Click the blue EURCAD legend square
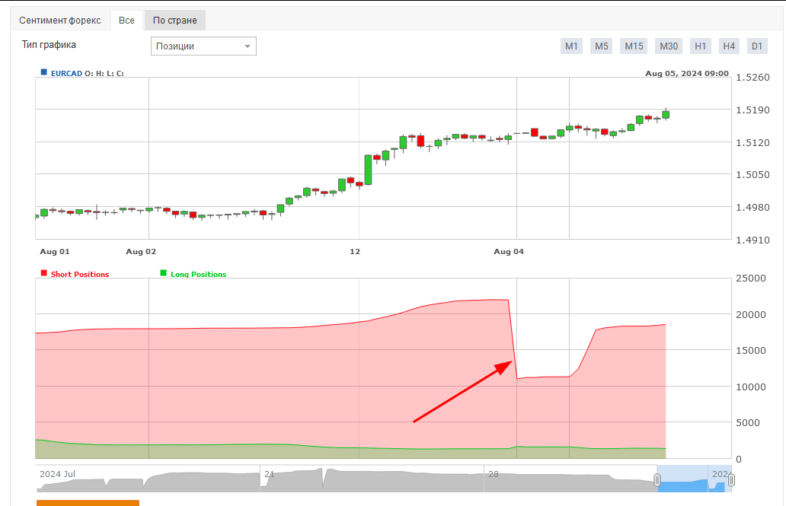 (x=43, y=72)
